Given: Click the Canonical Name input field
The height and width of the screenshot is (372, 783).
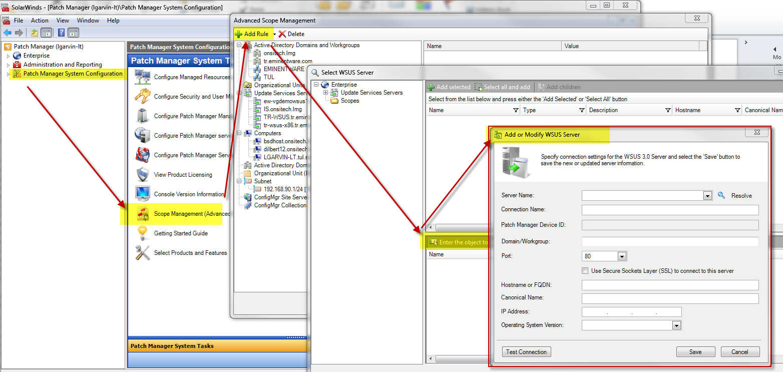Looking at the screenshot, I should click(670, 298).
